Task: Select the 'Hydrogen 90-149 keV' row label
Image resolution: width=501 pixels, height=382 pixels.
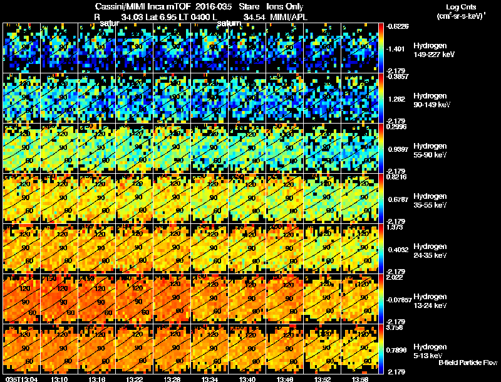Action: (431, 100)
